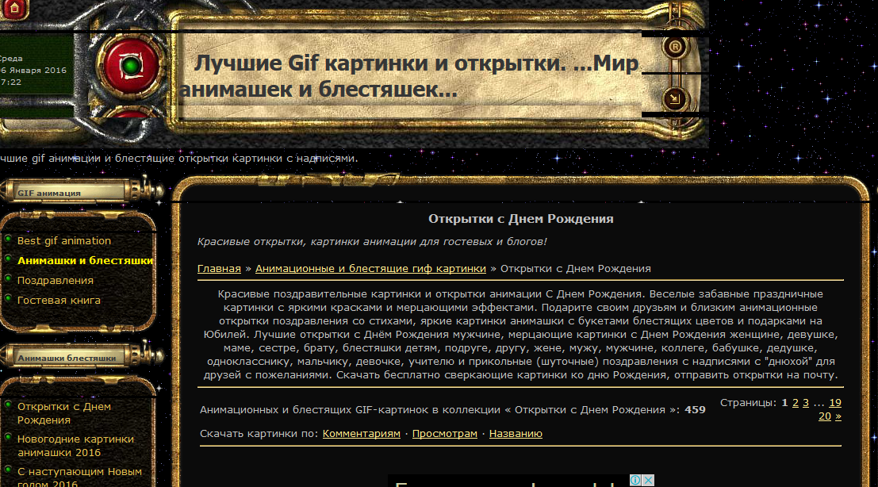
Task: Click the round registration (R) icon in header
Action: point(675,47)
